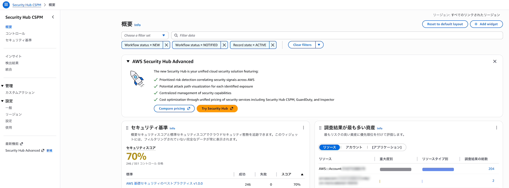Collapse the 設定 navigation section
The width and height of the screenshot is (509, 188).
pos(2,101)
